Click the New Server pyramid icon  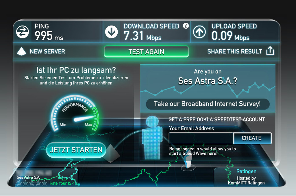[21, 51]
